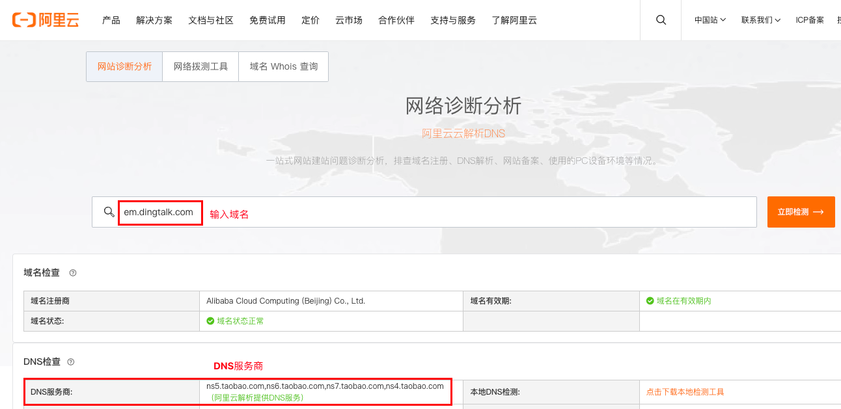Click the registrar text Alibaba Cloud Computing (Beijing)
841x409 pixels.
pyautogui.click(x=286, y=301)
